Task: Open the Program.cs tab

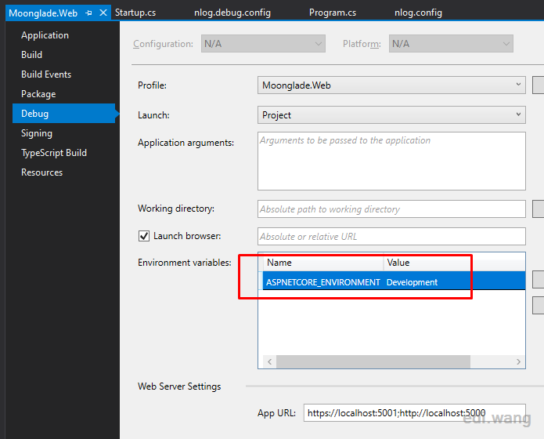Action: click(x=333, y=13)
